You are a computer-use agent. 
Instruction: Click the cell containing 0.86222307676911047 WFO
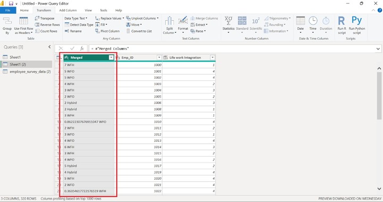tap(89, 122)
